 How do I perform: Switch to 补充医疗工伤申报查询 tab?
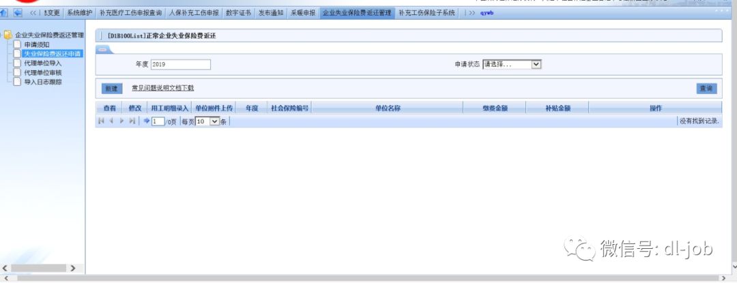click(130, 13)
